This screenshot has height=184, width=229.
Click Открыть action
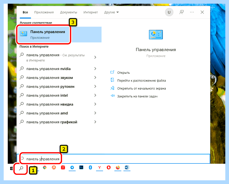[123, 73]
